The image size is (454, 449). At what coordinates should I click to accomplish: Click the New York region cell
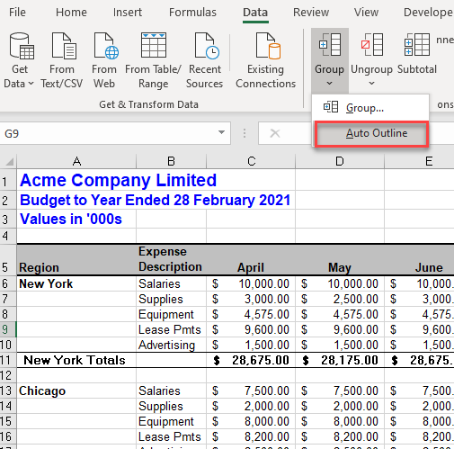(76, 283)
